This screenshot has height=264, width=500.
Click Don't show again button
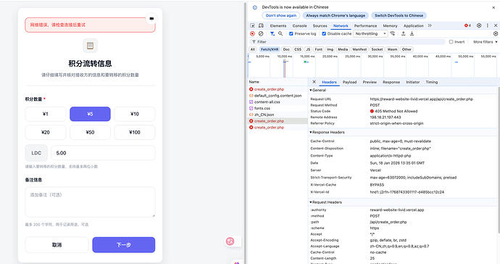(281, 15)
